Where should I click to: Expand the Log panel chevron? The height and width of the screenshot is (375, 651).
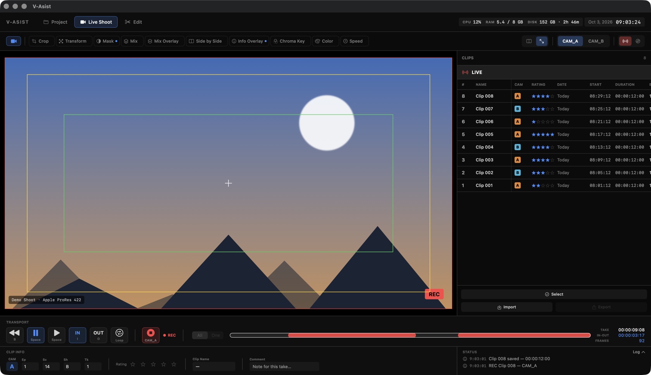(643, 352)
